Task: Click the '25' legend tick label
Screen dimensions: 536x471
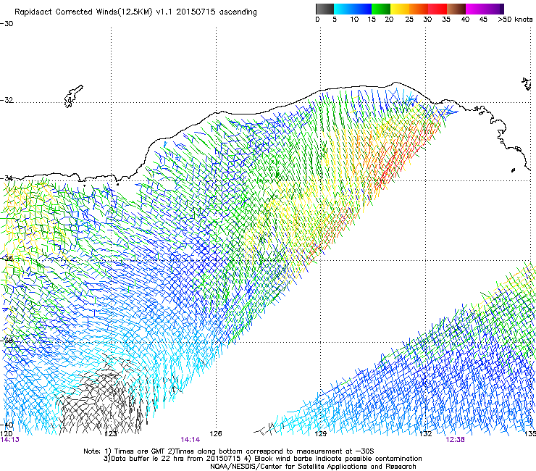Action: [409, 20]
